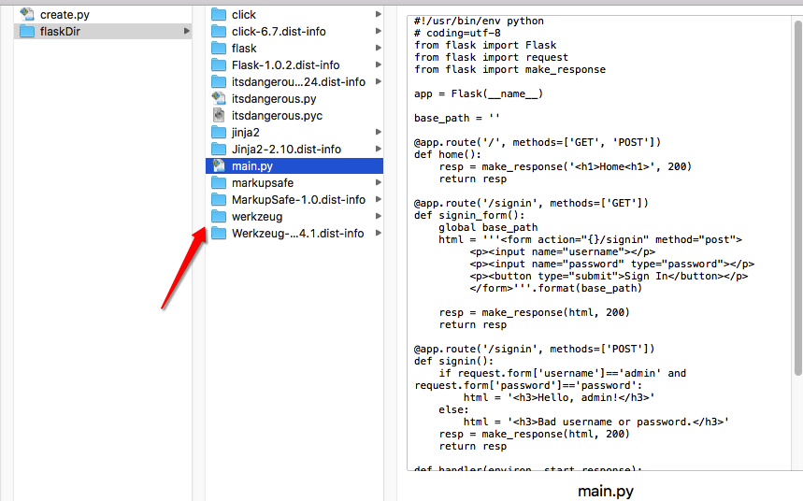
Task: Click the itsdangerou...24.dist-info folder icon
Action: [219, 82]
